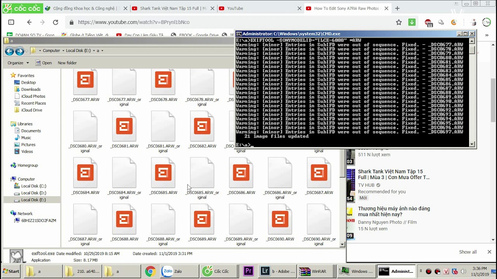
Task: Click the Explorer Forward arrow button
Action: click(19, 51)
